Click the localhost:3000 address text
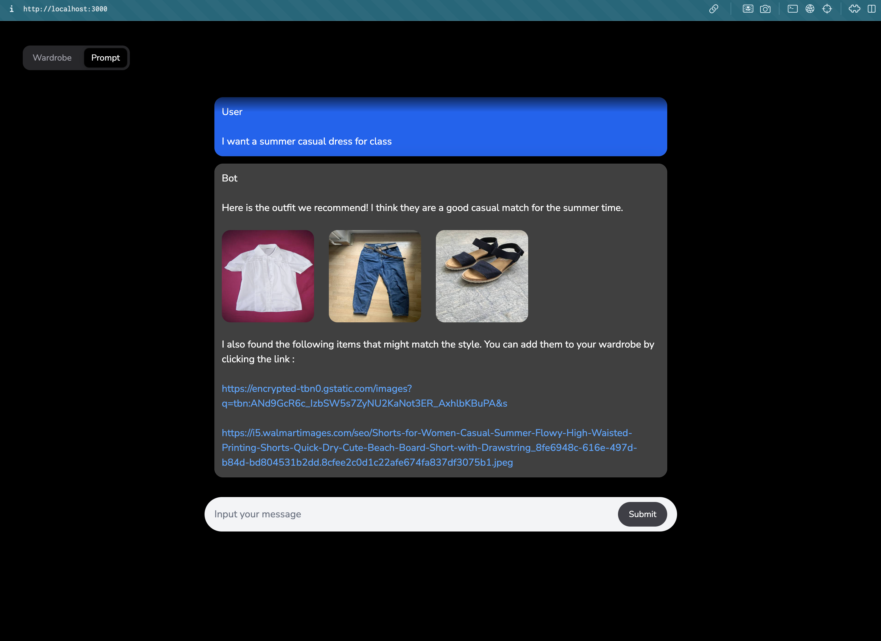This screenshot has height=641, width=881. [x=65, y=9]
